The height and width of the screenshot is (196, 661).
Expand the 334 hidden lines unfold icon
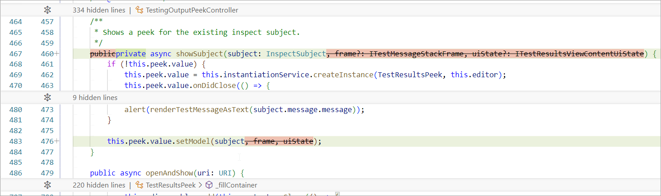48,10
